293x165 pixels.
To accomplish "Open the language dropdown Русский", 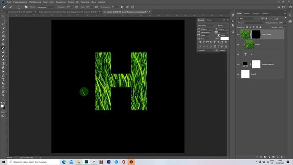I will coord(206,50).
